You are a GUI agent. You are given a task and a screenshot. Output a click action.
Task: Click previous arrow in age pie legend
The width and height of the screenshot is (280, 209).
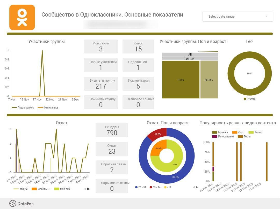coord(193,187)
